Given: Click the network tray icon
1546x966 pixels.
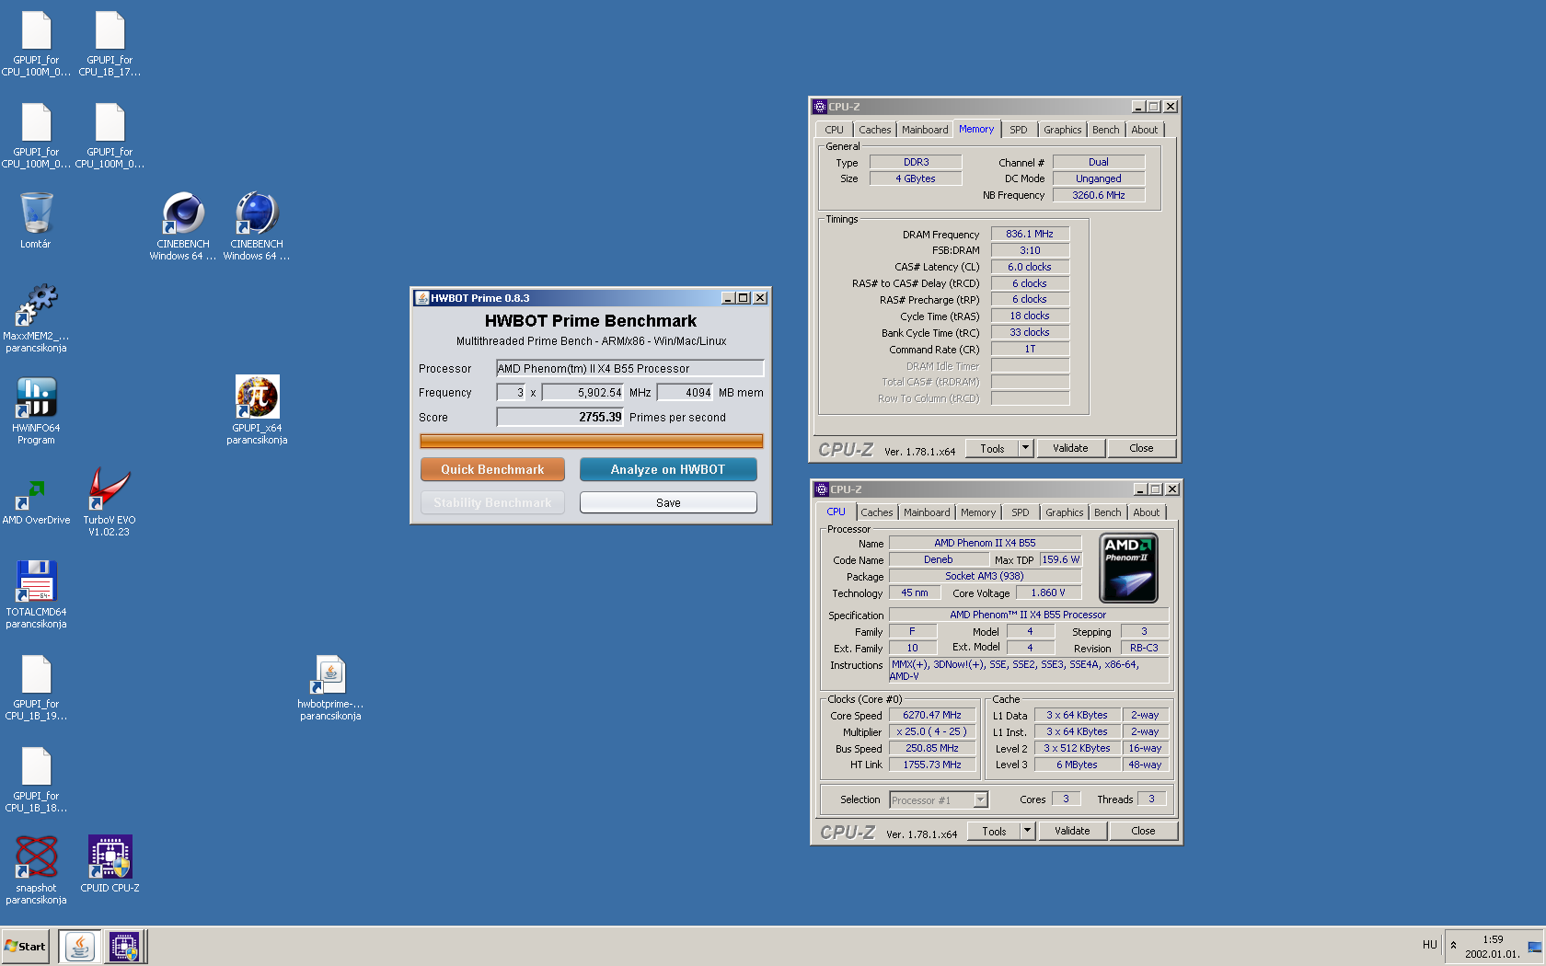Looking at the screenshot, I should pyautogui.click(x=1534, y=947).
